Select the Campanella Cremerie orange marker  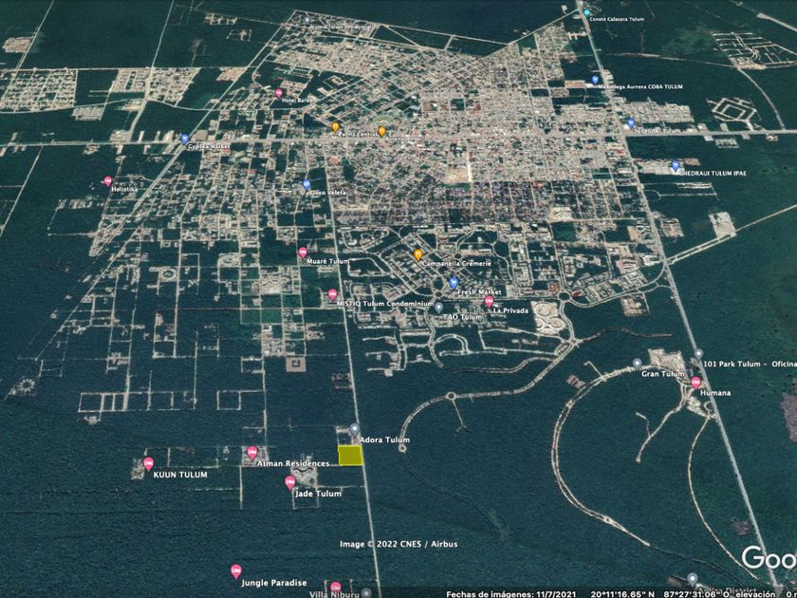tap(417, 254)
